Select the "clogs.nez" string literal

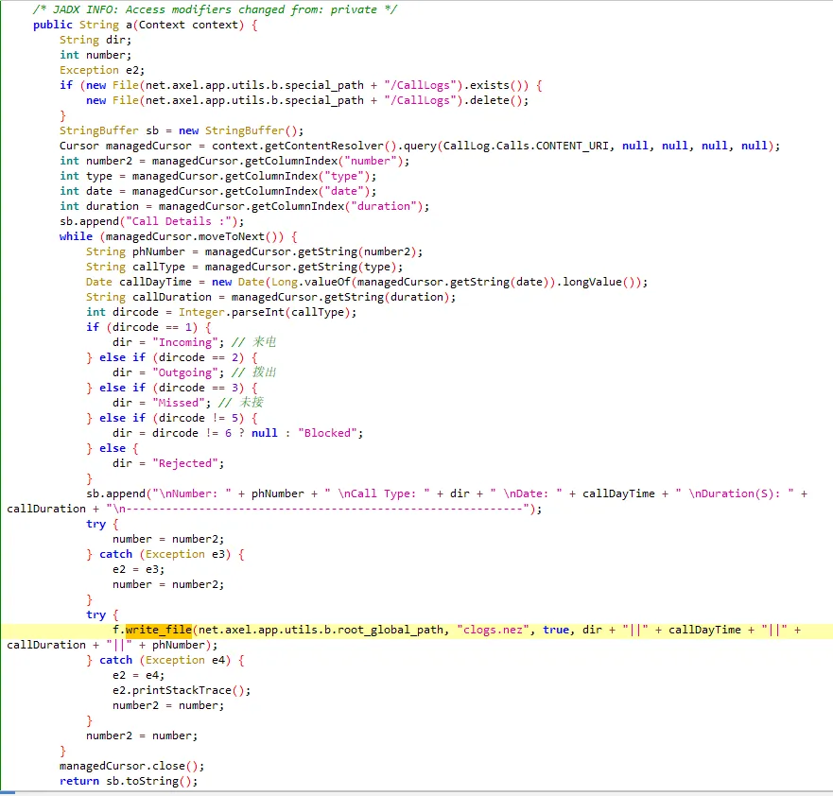pos(493,630)
